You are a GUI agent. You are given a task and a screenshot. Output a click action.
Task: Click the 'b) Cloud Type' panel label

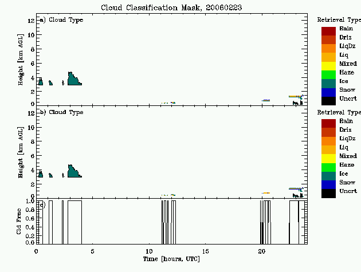(x=61, y=112)
